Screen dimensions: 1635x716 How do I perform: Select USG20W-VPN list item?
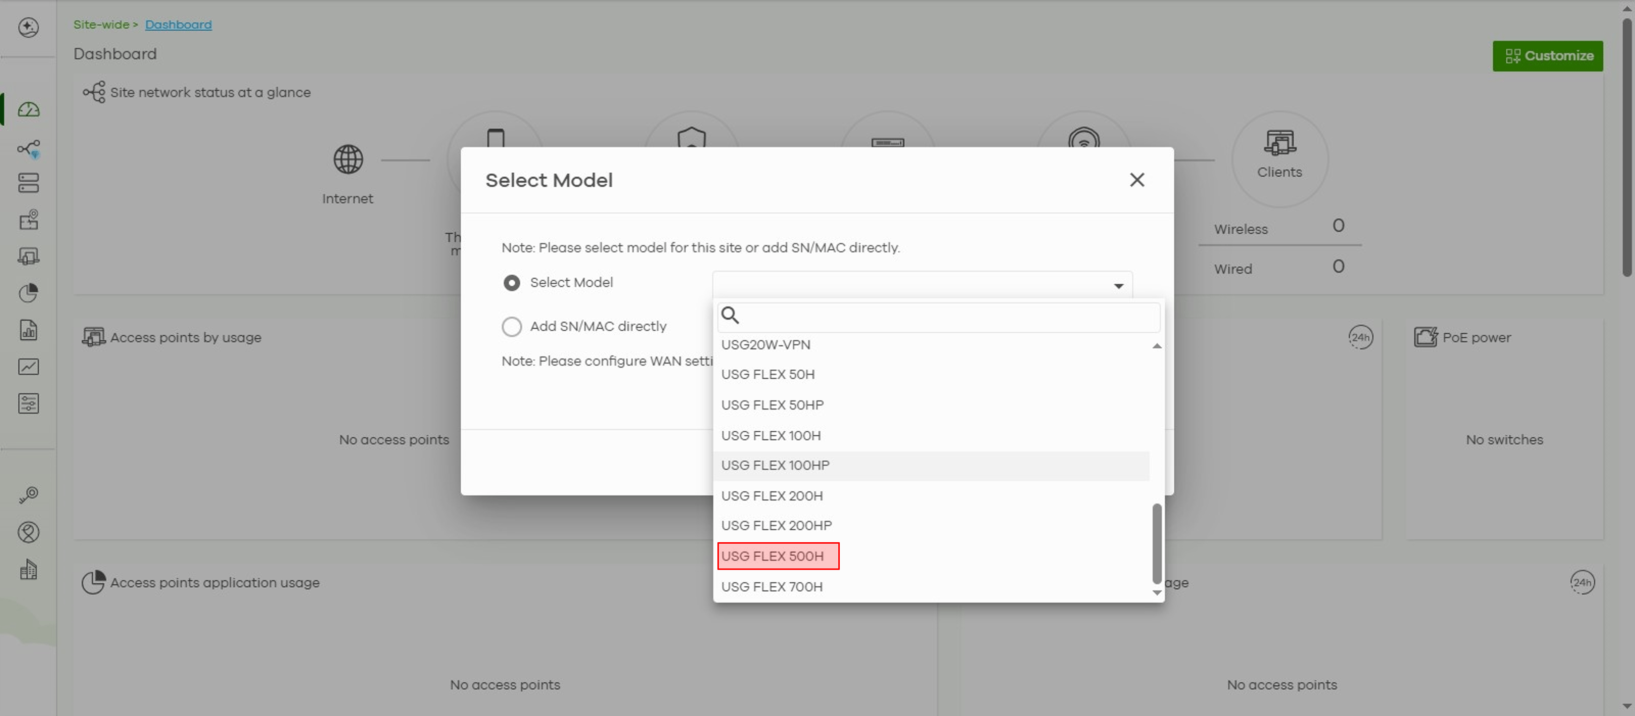tap(765, 344)
